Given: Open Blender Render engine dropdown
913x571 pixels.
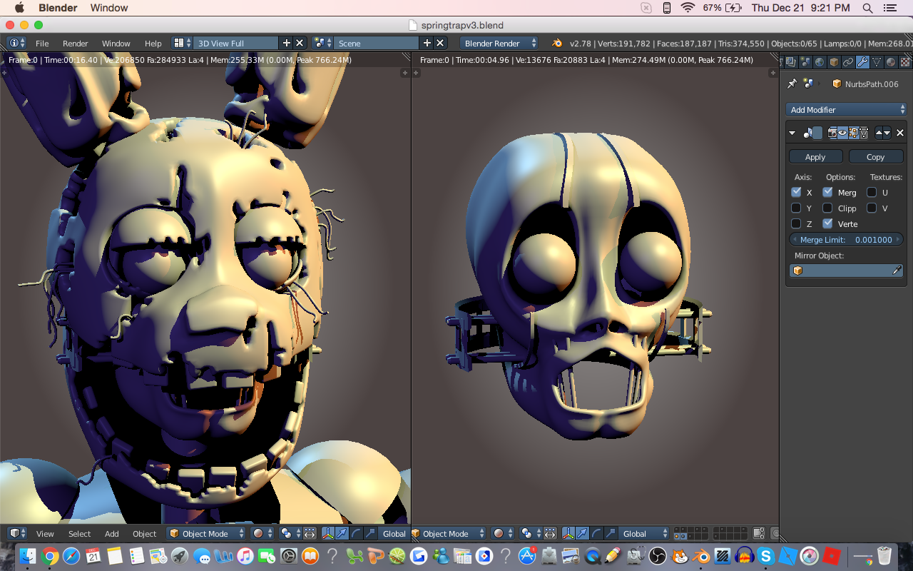Looking at the screenshot, I should point(499,44).
